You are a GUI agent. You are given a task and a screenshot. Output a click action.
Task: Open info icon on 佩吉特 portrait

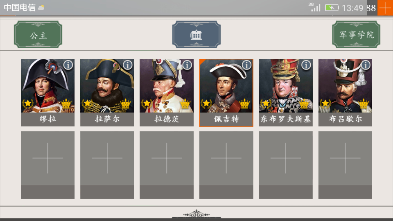tap(246, 65)
